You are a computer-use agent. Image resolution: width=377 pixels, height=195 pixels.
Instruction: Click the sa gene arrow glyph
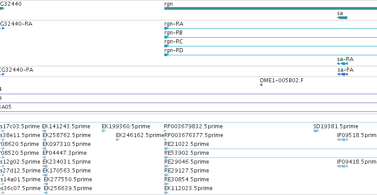(x=342, y=18)
